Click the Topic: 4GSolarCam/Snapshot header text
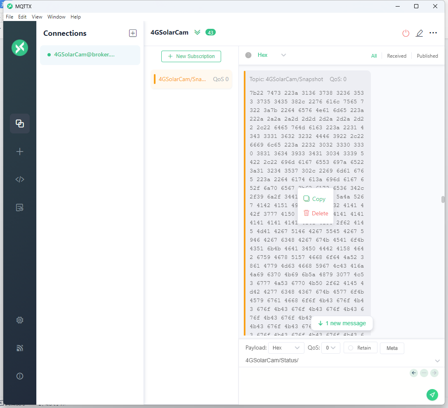This screenshot has width=448, height=408. pos(286,79)
